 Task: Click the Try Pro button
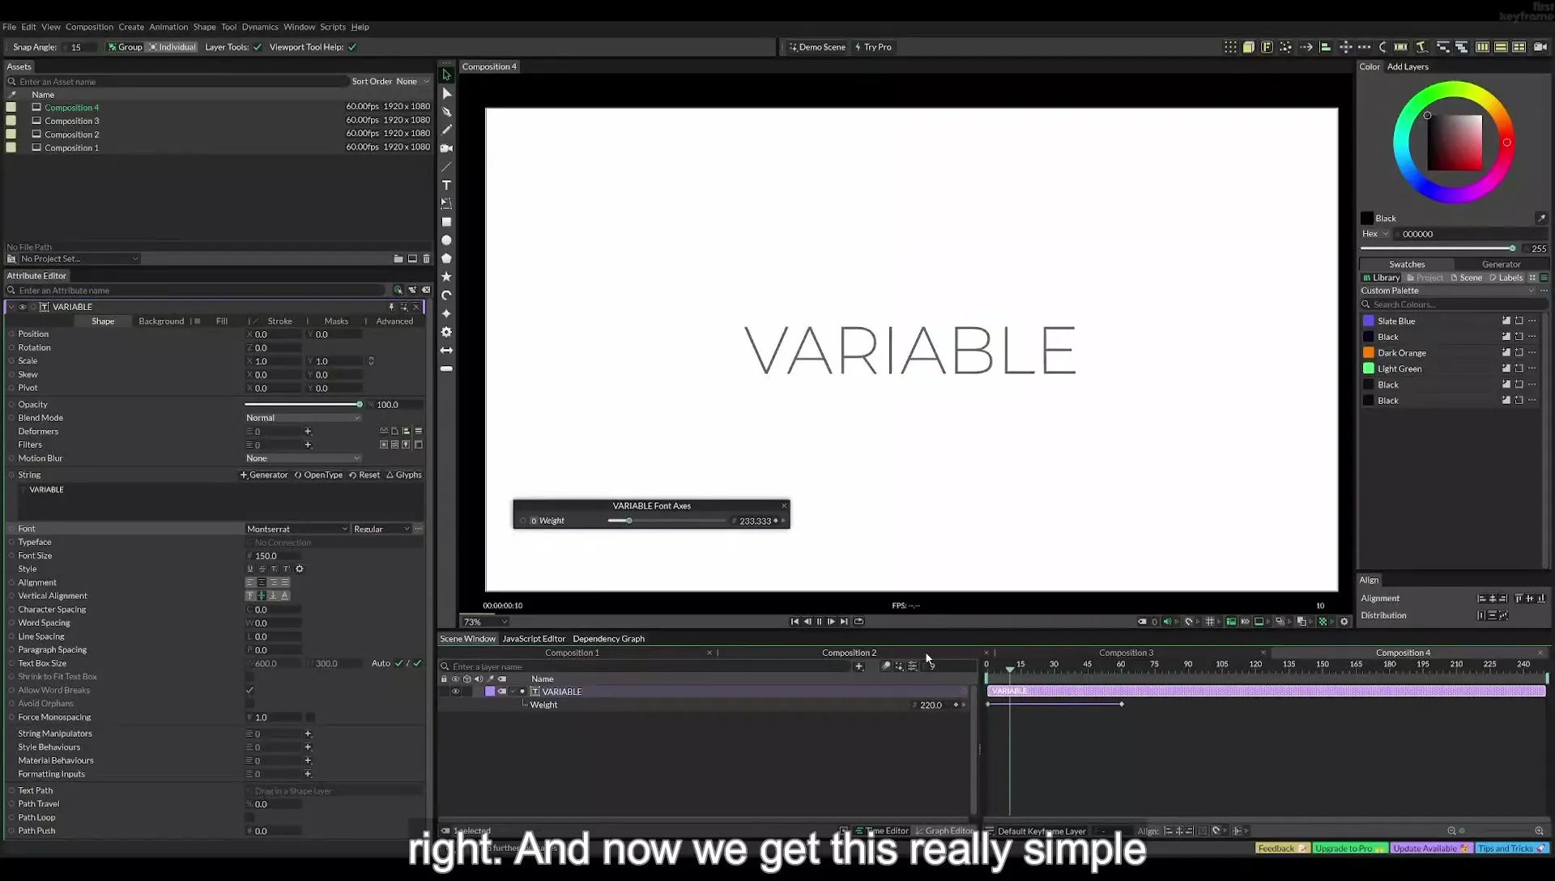tap(873, 47)
